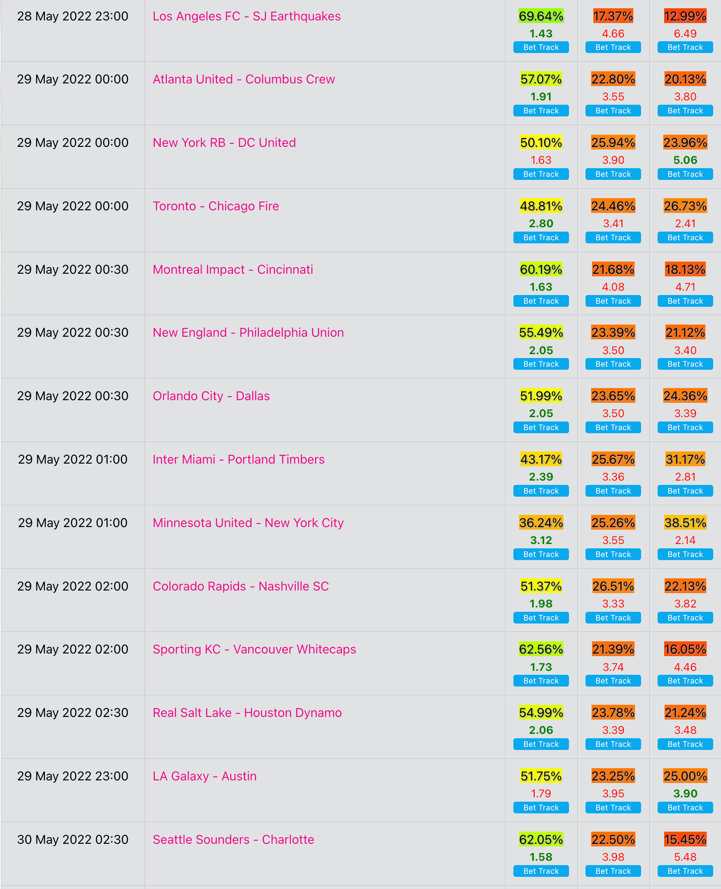Click Bet Track under 4.08 draw odds for Montreal Impact

[x=613, y=301]
